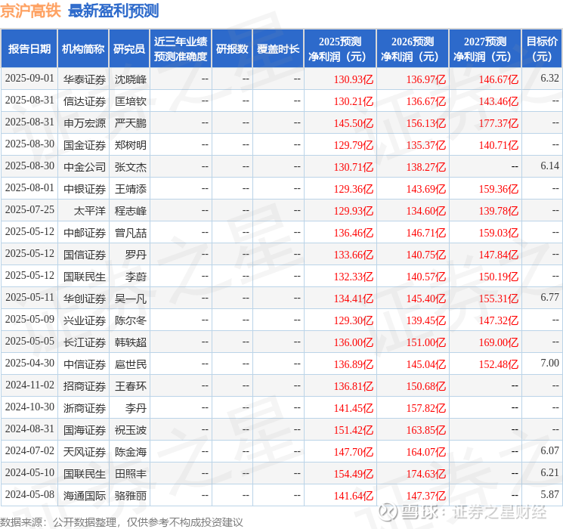563x529 pixels.
Task: Click the 数据来源 disclaimer footer text
Action: point(122,521)
